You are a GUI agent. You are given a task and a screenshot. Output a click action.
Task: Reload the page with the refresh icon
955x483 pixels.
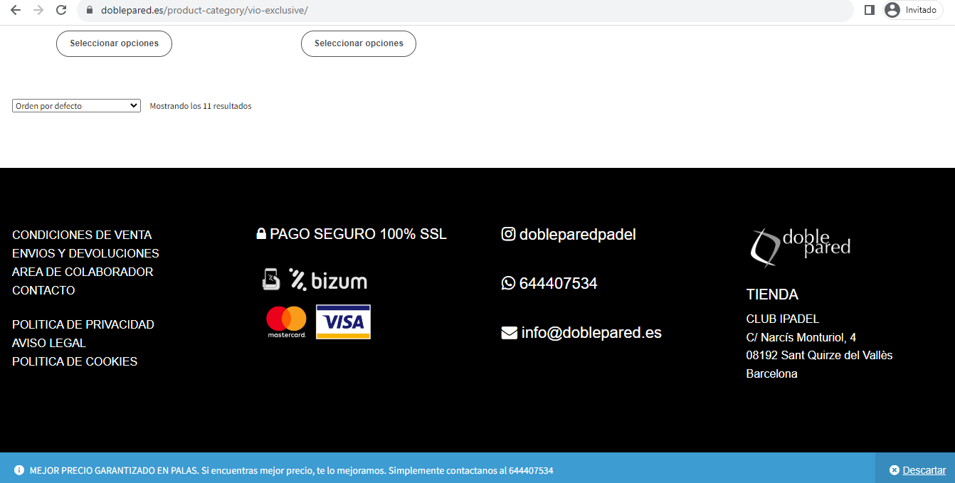[x=61, y=10]
